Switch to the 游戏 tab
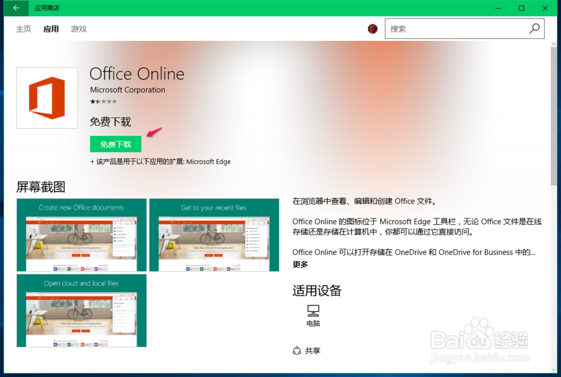The image size is (561, 377). tap(79, 29)
